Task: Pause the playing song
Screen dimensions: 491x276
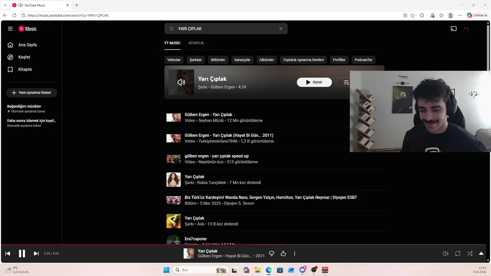Action: pos(22,253)
